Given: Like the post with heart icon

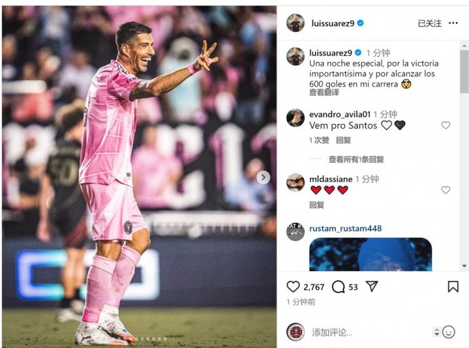Looking at the screenshot, I should coord(293,287).
